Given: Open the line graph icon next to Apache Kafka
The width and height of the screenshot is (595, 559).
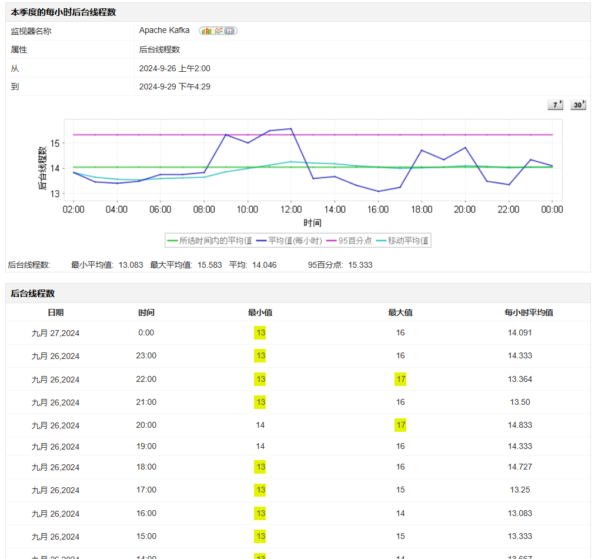Looking at the screenshot, I should (x=219, y=31).
